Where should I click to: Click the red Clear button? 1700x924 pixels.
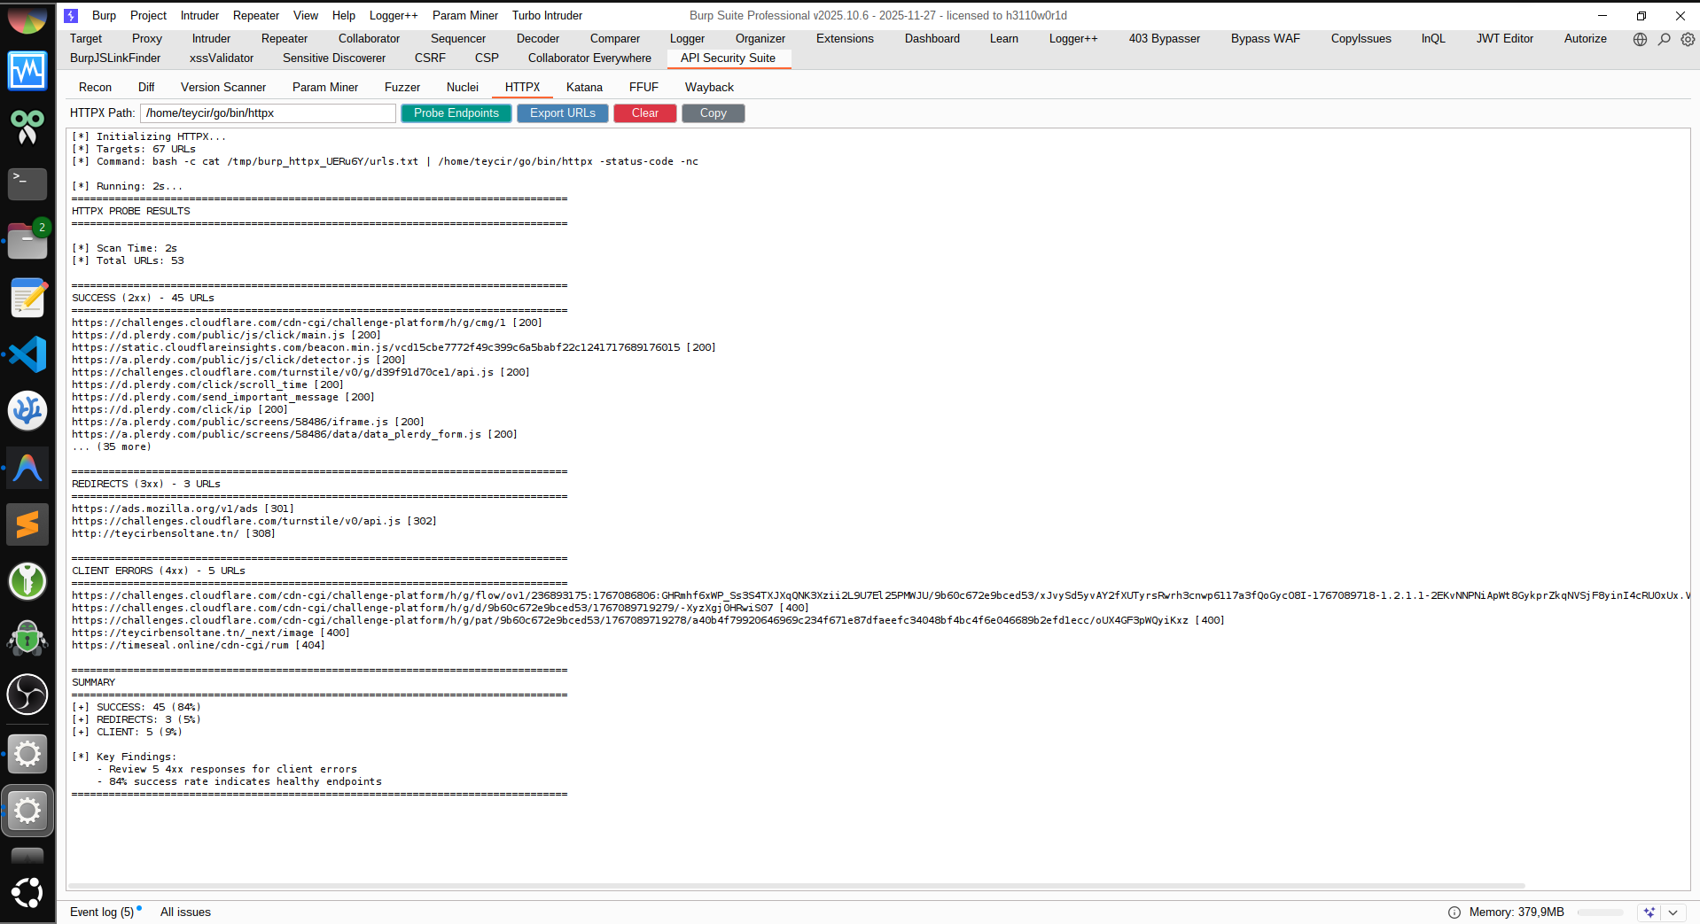tap(645, 113)
